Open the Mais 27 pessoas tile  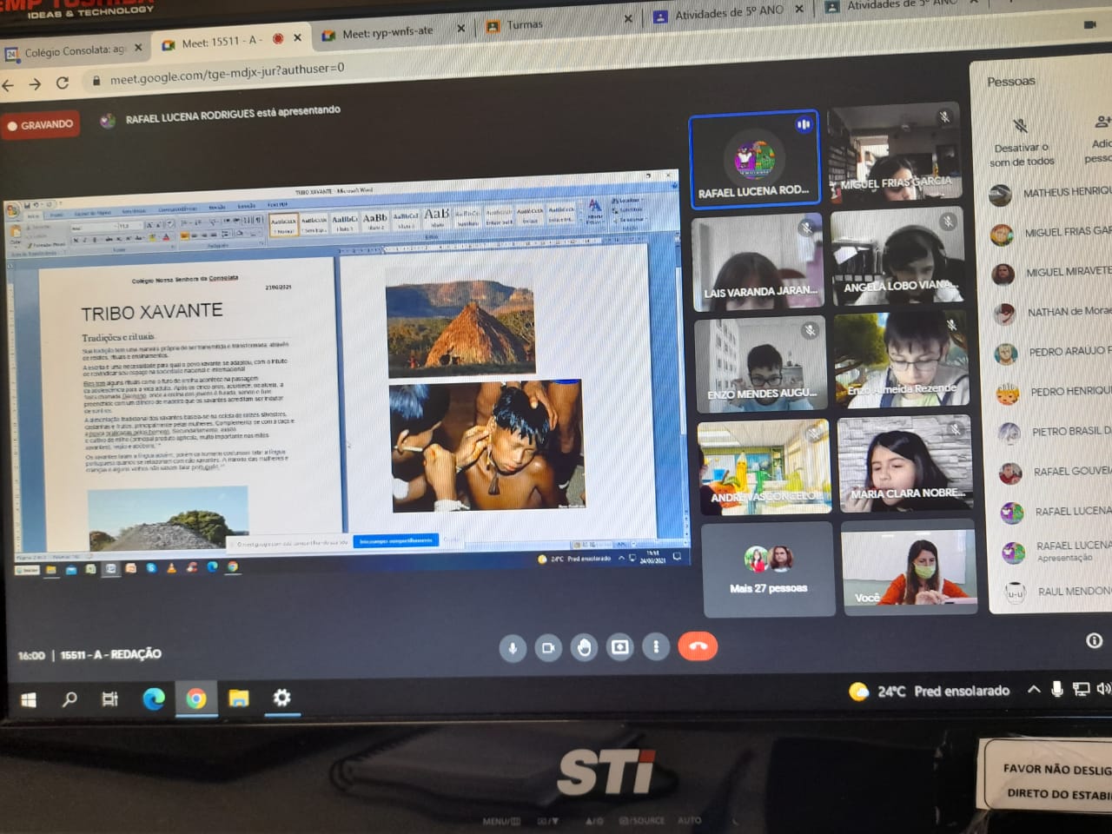[x=768, y=570]
